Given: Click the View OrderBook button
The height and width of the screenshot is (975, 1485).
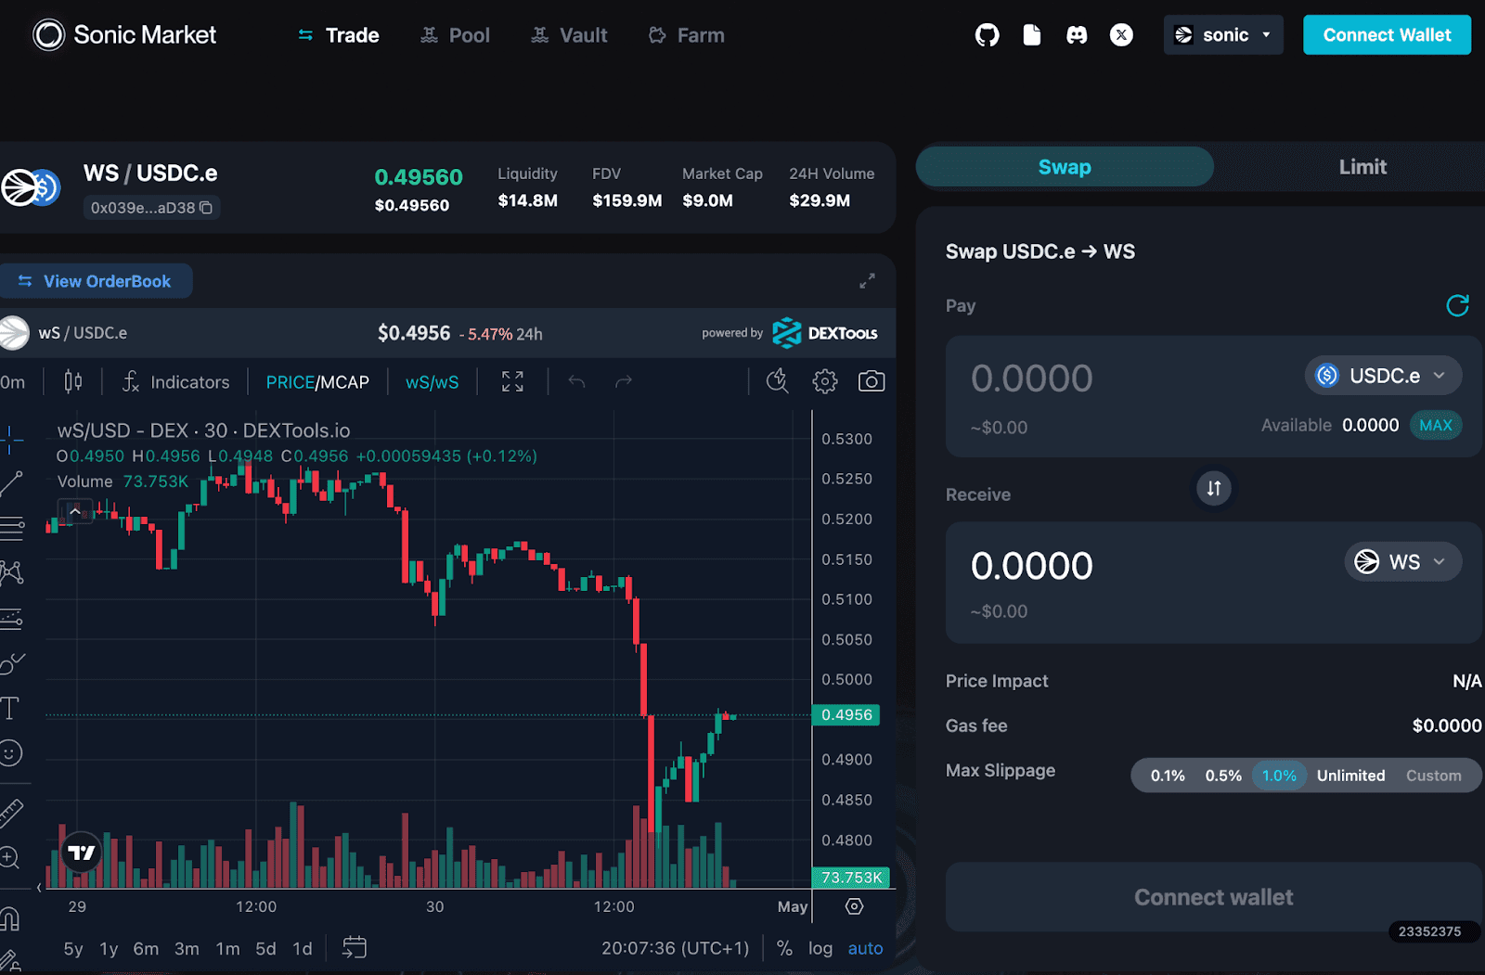Looking at the screenshot, I should (x=95, y=281).
